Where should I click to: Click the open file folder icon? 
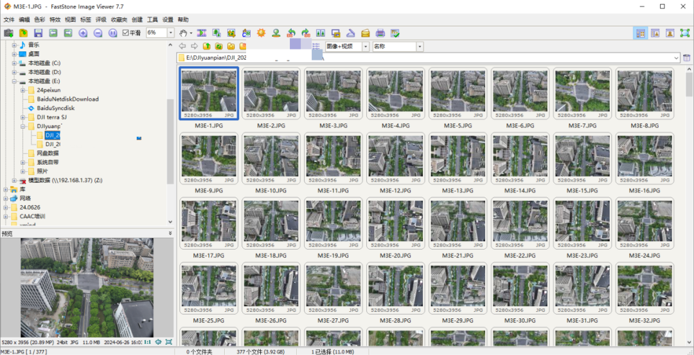tap(23, 33)
